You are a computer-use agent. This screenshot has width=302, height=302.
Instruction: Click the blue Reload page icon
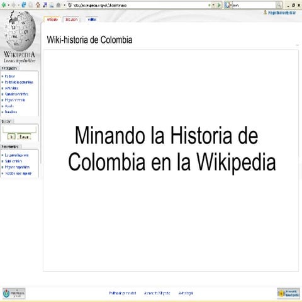click(x=24, y=4)
